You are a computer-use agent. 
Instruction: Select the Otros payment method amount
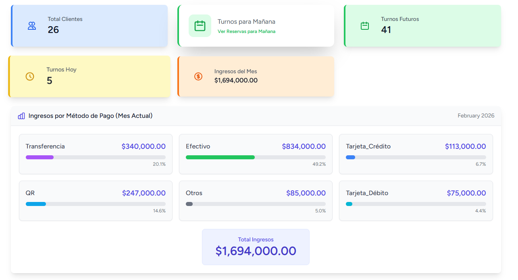(x=306, y=193)
